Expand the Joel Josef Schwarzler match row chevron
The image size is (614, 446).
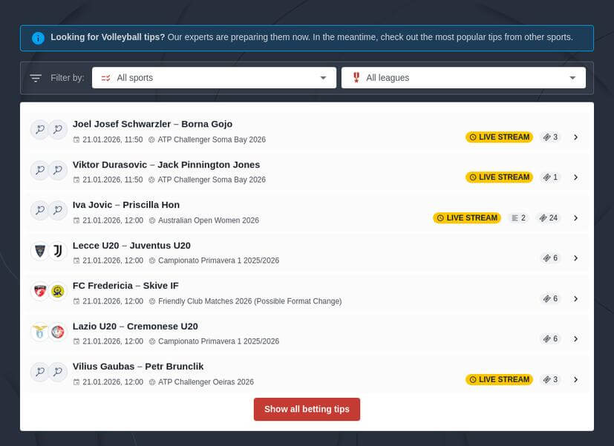576,137
